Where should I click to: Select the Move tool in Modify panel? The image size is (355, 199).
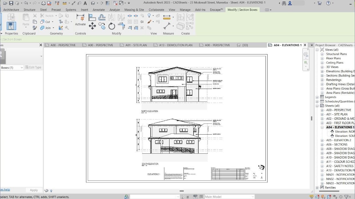[92, 26]
